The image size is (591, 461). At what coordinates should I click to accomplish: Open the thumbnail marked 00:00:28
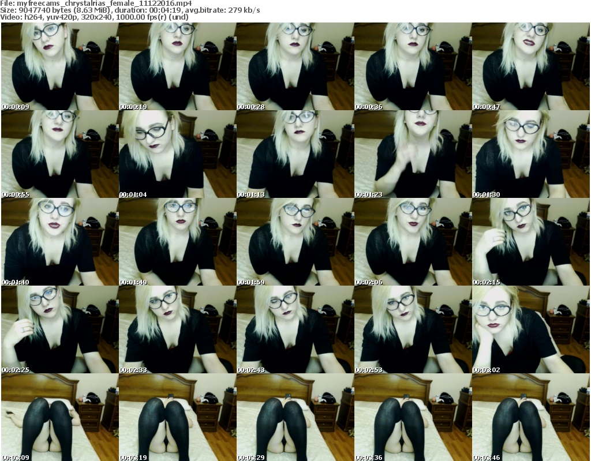point(294,66)
